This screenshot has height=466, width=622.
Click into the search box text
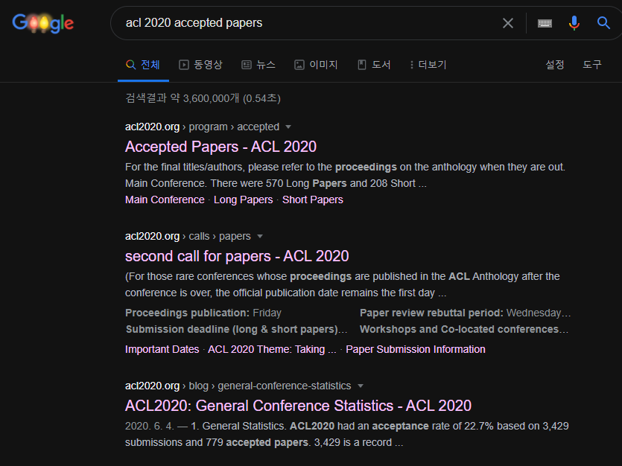coord(194,23)
